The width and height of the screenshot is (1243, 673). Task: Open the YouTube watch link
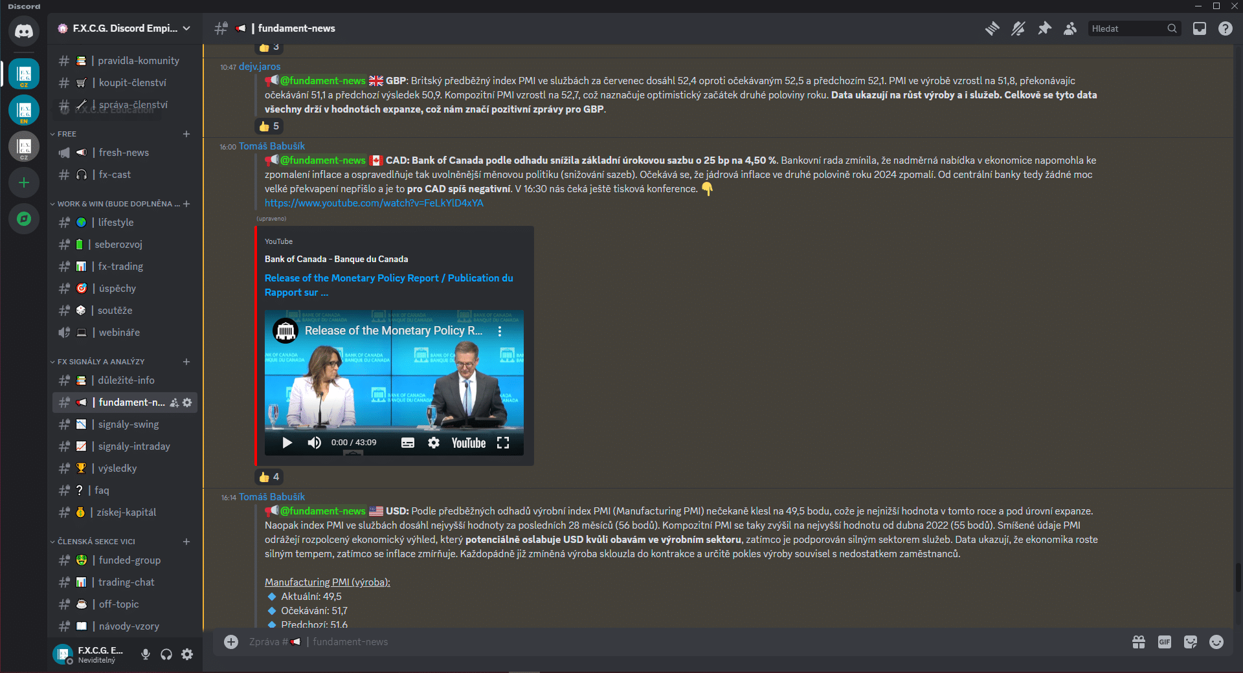[x=374, y=203]
